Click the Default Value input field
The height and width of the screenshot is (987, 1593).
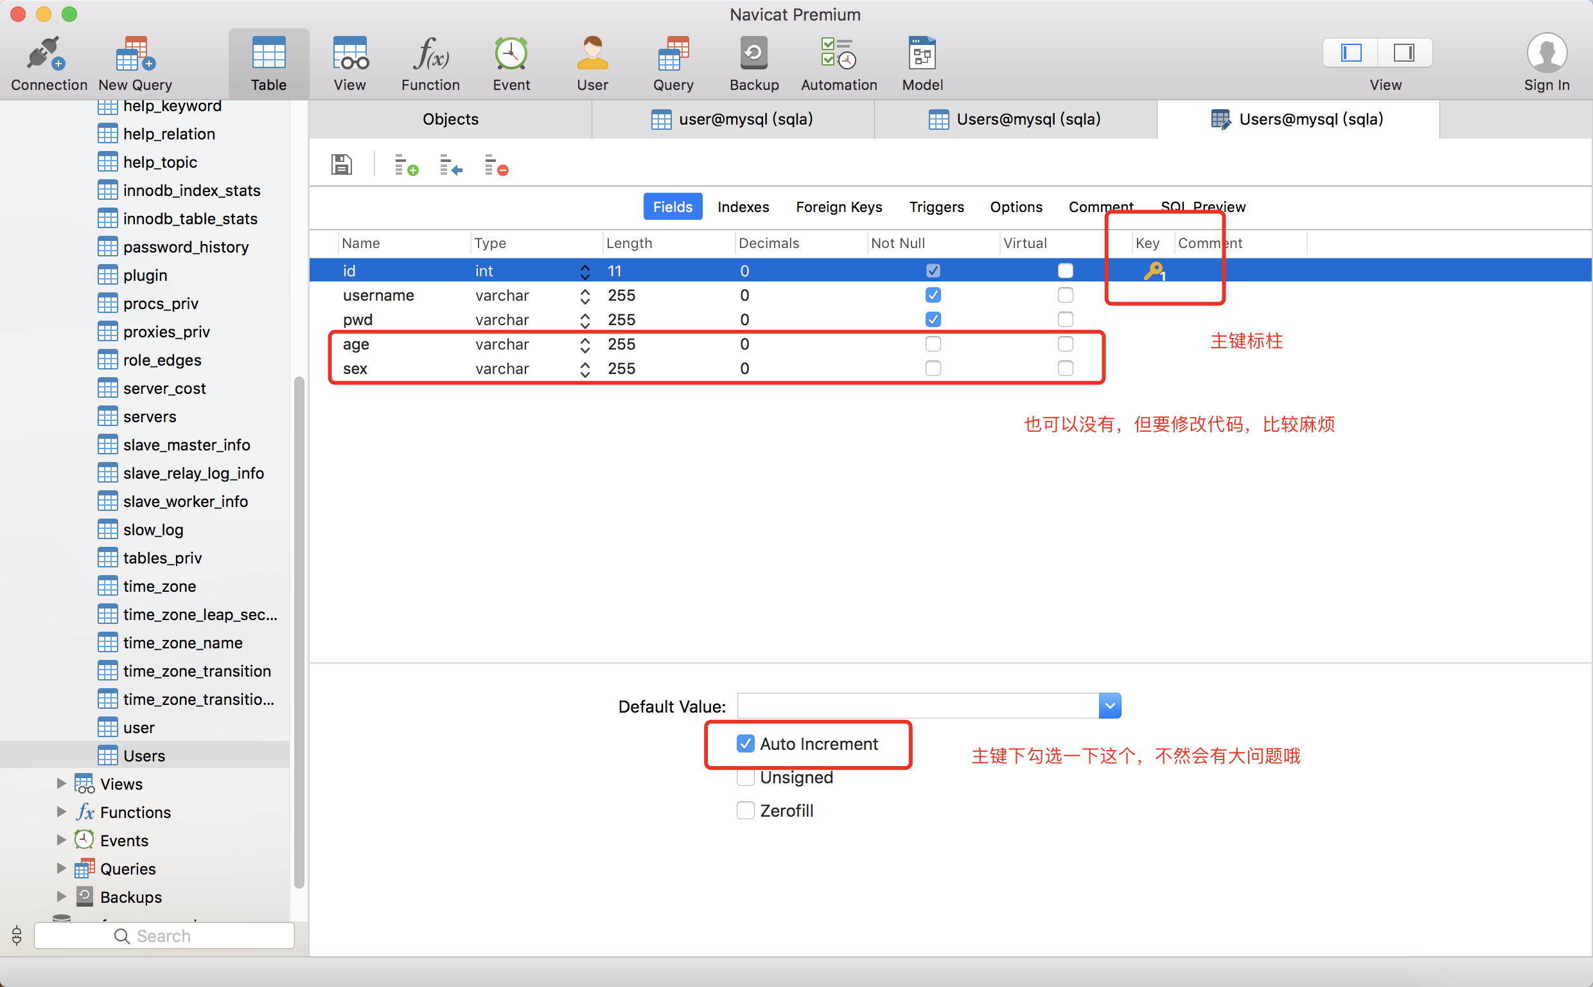918,706
